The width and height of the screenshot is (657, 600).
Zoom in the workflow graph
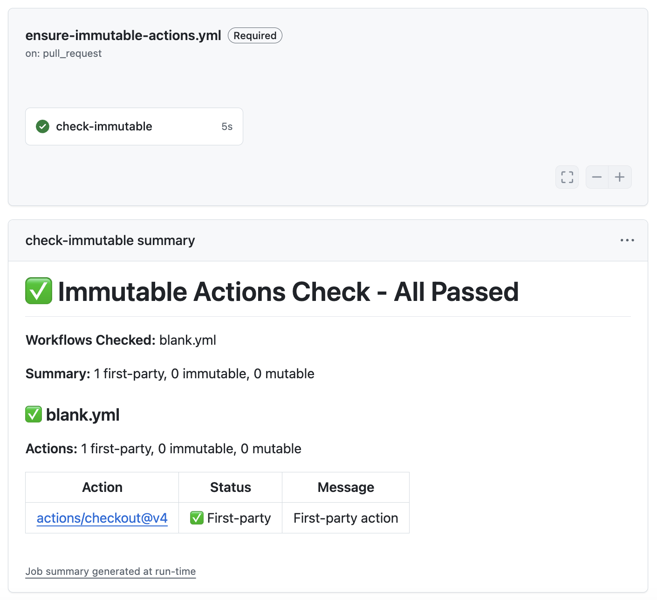(x=620, y=177)
